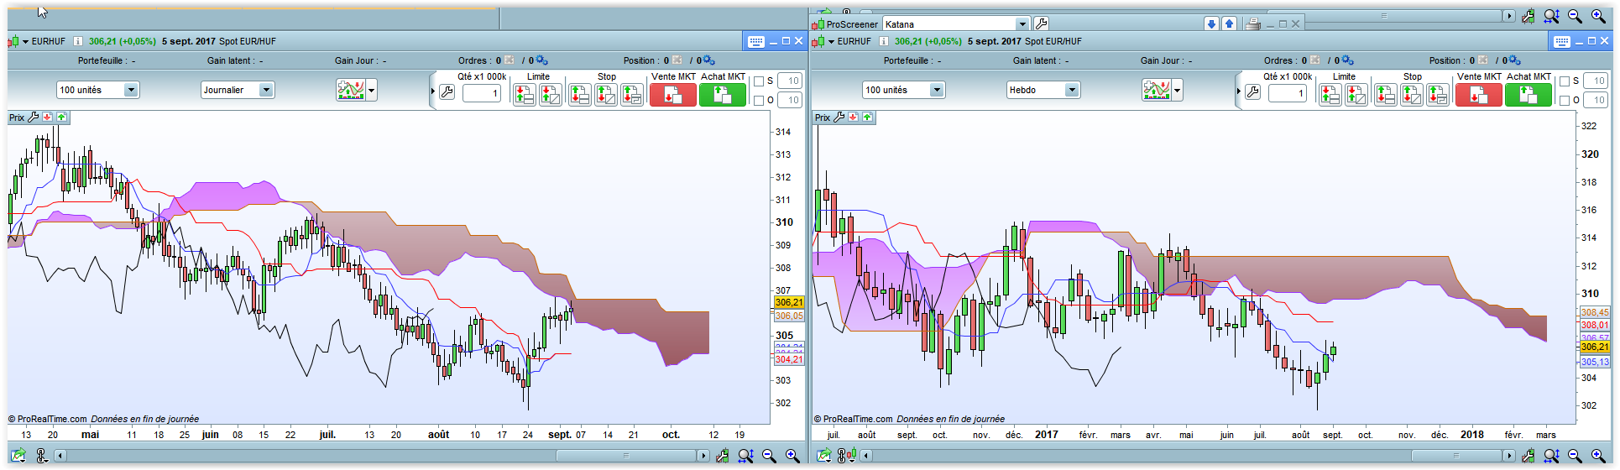This screenshot has width=1620, height=470.
Task: Collapse the order panel triangle in the right chart
Action: [1239, 91]
